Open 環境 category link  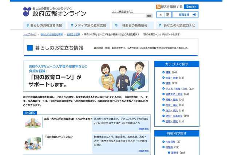click(x=168, y=83)
